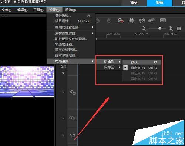
Task: Select 自定义 #3 layout entry
Action: coord(142,79)
